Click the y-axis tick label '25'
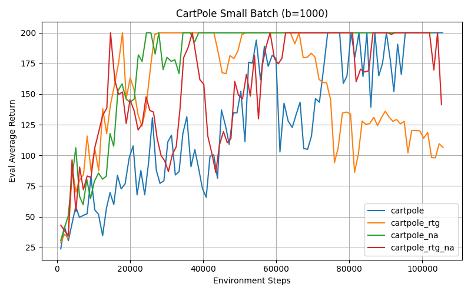Image resolution: width=471 pixels, height=294 pixels. [31, 248]
